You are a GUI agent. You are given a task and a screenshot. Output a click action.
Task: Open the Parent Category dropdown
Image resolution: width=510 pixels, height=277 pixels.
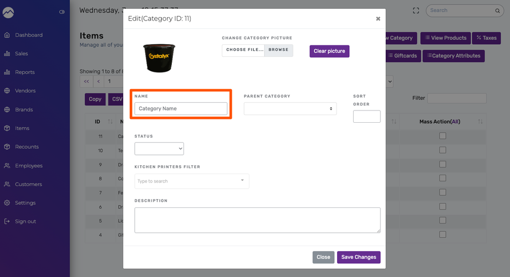290,109
